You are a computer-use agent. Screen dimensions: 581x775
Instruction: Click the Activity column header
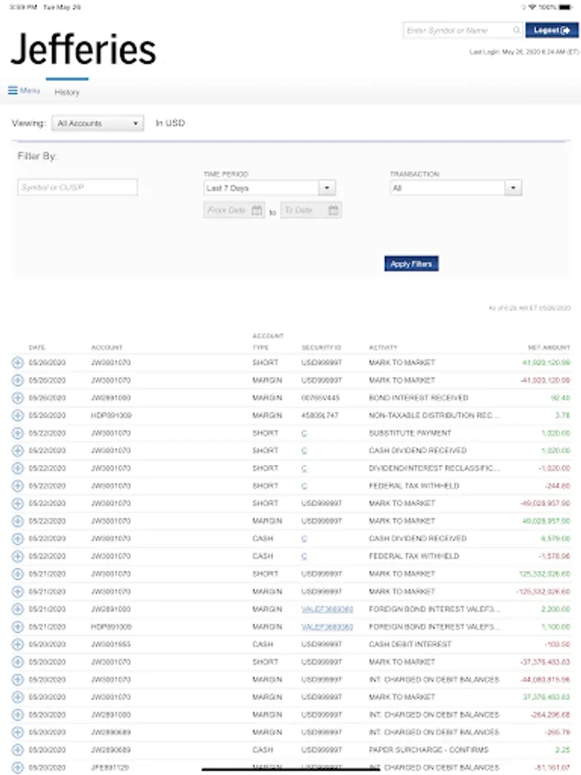coord(383,348)
